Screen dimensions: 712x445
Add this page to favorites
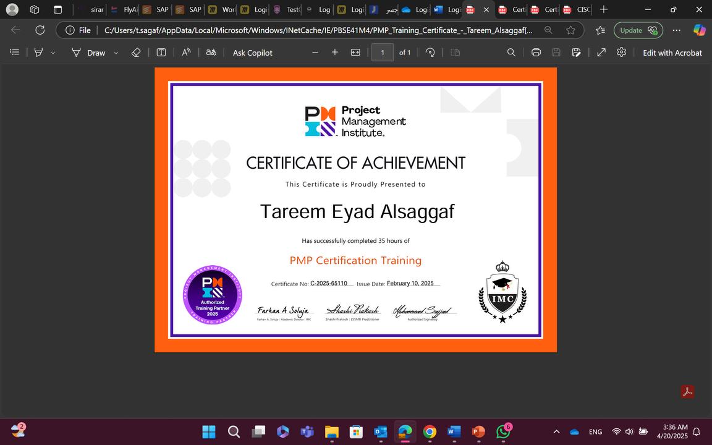tap(570, 30)
